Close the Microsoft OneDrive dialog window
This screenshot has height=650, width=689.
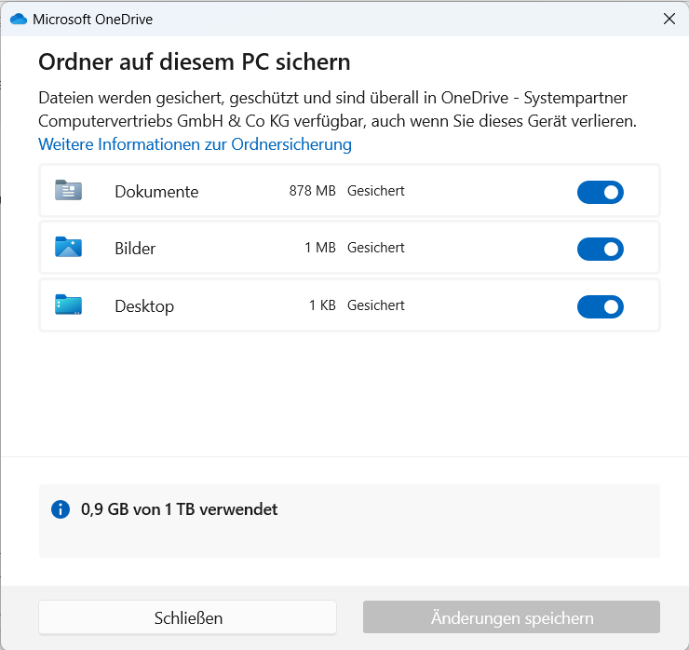pos(669,19)
